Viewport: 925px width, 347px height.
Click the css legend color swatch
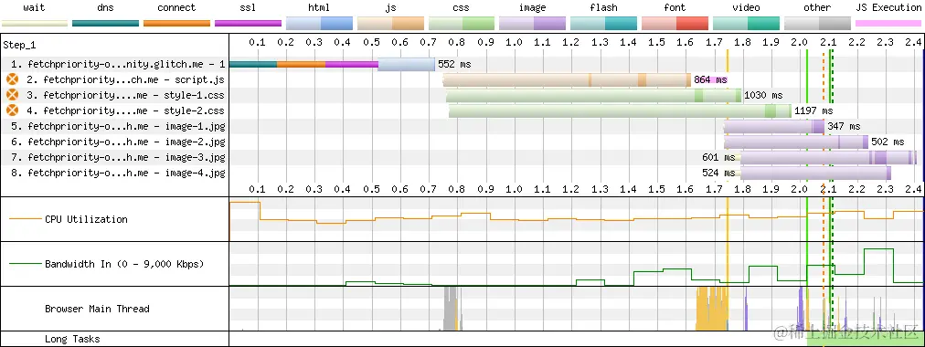tap(462, 24)
